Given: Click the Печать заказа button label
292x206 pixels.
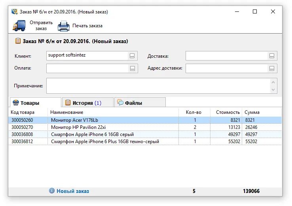Looking at the screenshot, I should click(x=87, y=26).
